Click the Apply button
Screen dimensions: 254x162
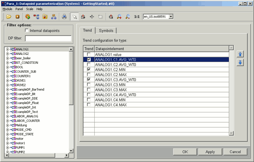(x=210, y=152)
